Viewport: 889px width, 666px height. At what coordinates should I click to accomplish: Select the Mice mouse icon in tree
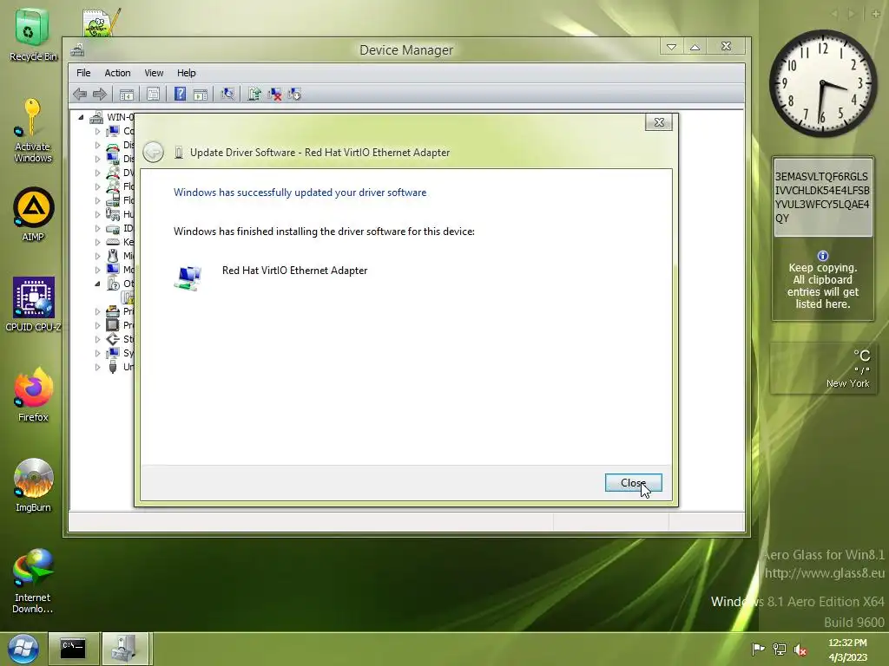(113, 256)
